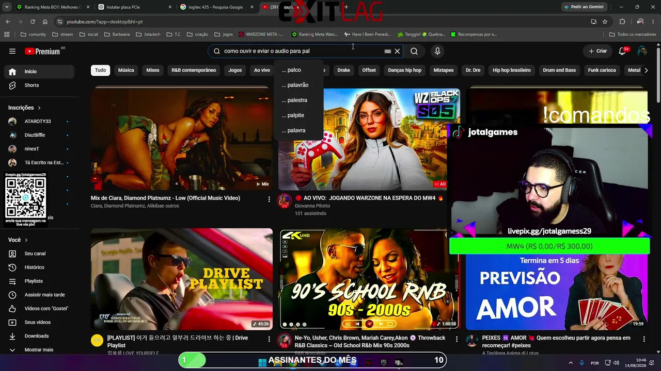Bookmark this page with the star
The width and height of the screenshot is (661, 371).
(605, 22)
